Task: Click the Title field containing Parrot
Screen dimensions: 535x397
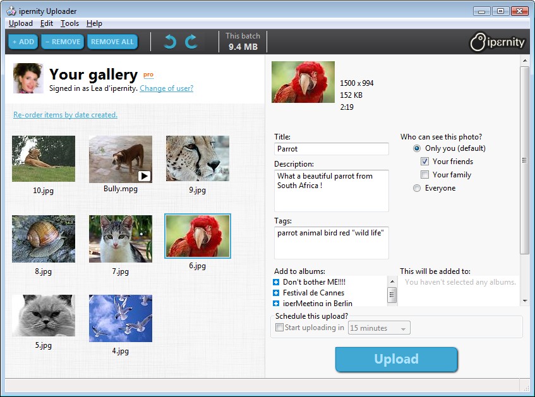Action: coord(332,149)
